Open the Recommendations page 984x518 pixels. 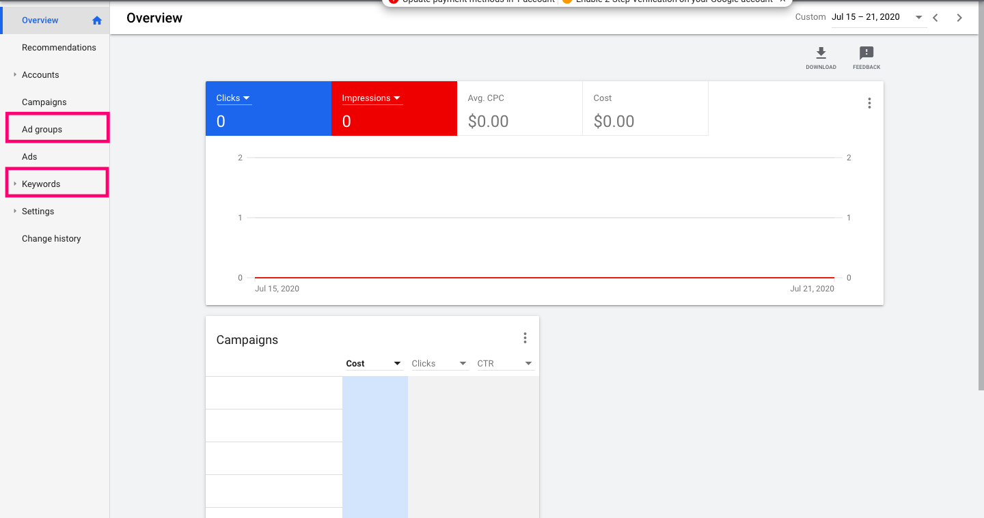point(55,48)
